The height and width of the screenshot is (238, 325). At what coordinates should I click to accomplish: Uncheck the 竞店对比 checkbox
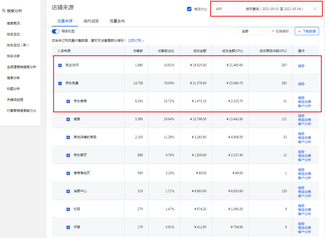189,9
